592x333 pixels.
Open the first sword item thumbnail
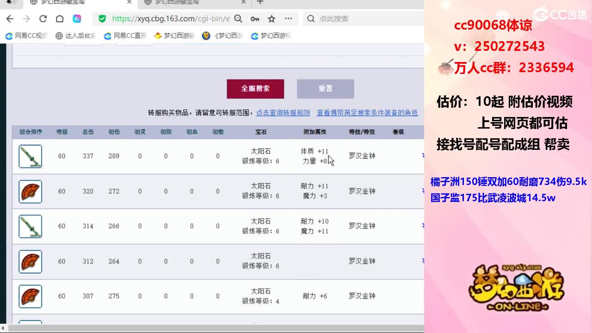(x=31, y=156)
